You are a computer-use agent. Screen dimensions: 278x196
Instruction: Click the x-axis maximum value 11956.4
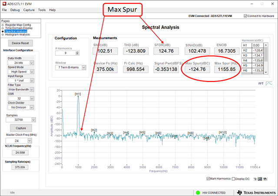click(x=255, y=167)
